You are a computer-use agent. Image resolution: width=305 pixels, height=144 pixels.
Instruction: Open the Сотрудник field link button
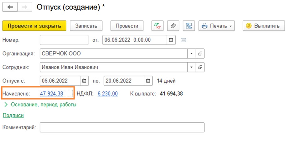point(200,67)
